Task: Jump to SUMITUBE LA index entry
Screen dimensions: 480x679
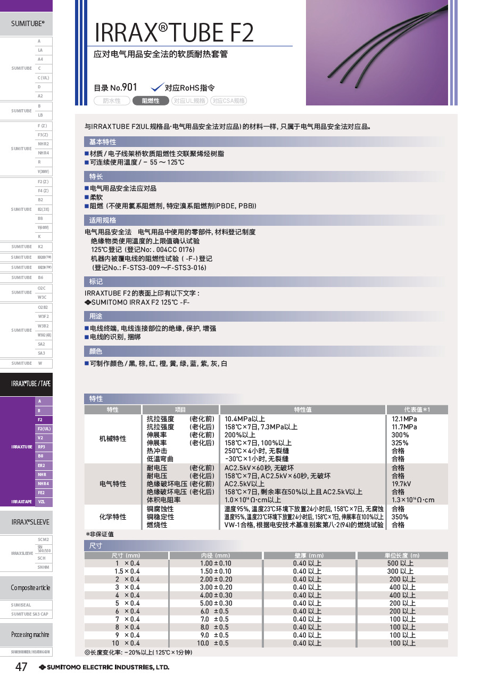Action: 44,50
